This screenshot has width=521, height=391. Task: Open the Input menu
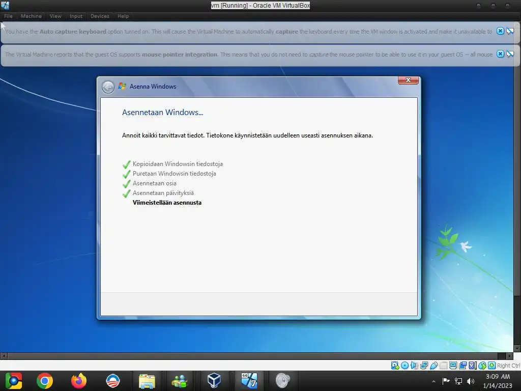click(x=76, y=16)
